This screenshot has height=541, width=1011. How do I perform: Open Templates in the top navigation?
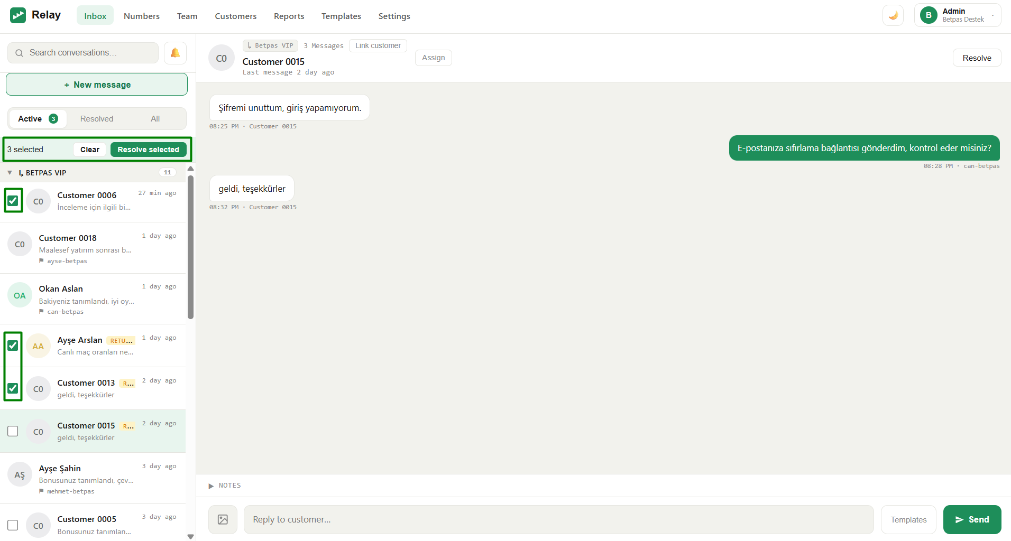pyautogui.click(x=341, y=16)
